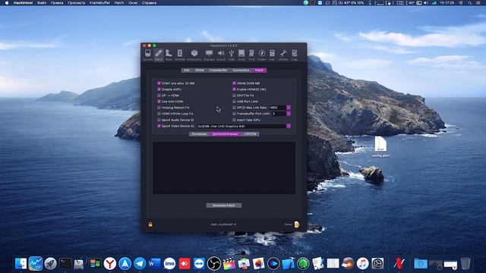Open the Utilities wrench icon
The width and height of the screenshot is (486, 273).
283,55
